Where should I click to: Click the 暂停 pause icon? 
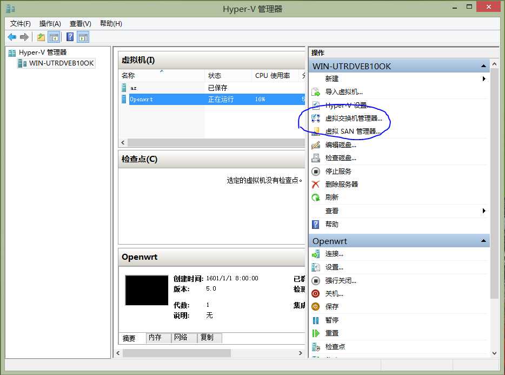(x=316, y=320)
